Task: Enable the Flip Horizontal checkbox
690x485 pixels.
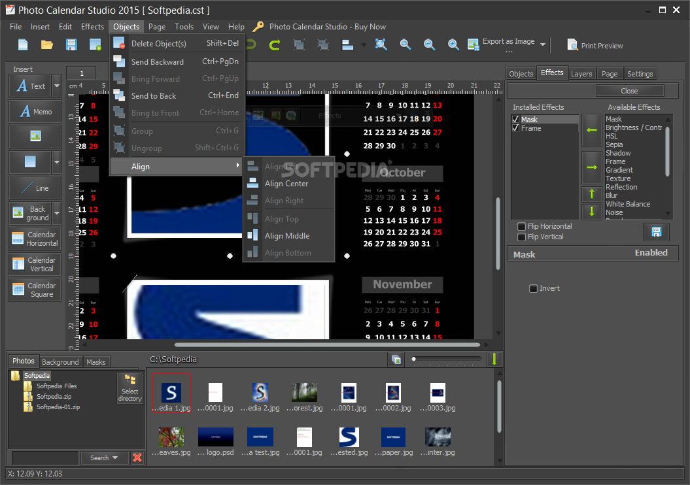Action: [521, 226]
